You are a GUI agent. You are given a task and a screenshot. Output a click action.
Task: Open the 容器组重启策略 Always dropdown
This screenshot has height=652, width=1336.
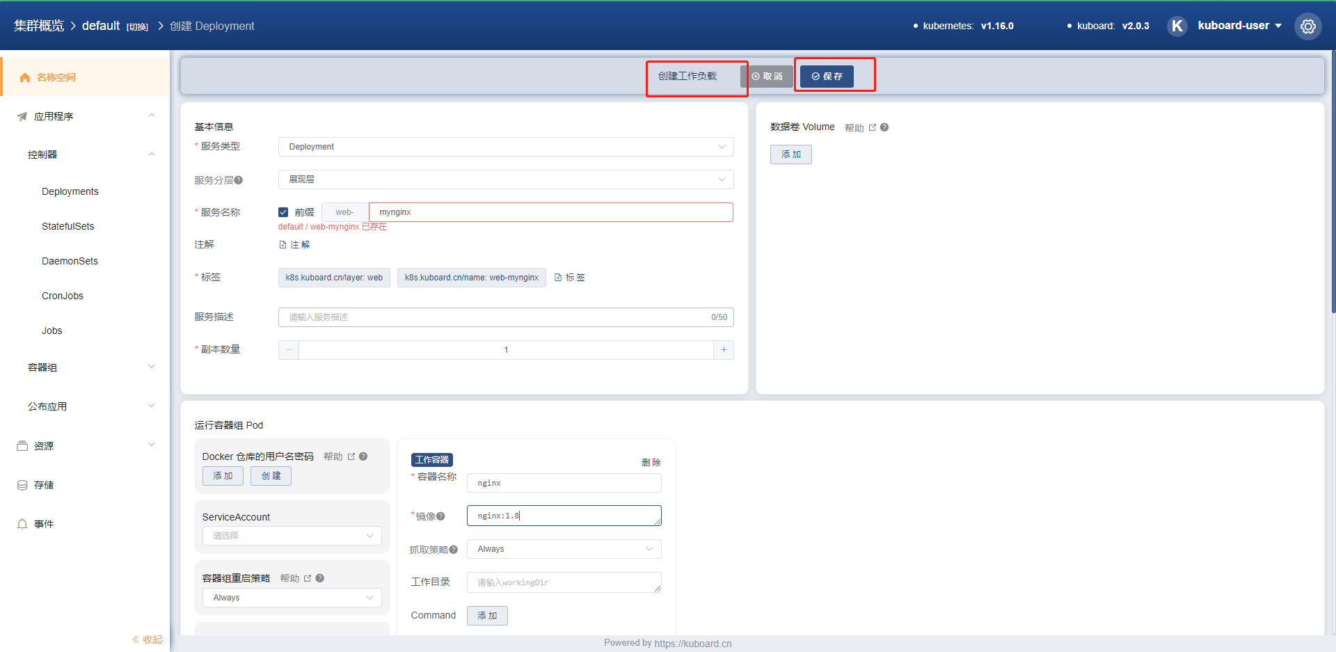tap(292, 598)
